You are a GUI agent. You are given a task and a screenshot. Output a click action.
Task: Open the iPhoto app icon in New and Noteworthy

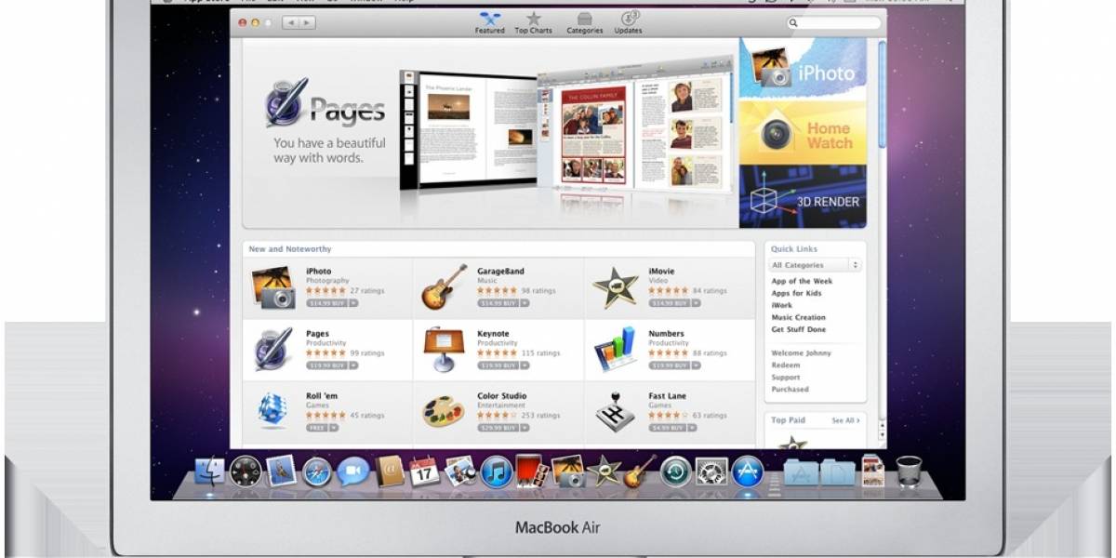[x=273, y=287]
